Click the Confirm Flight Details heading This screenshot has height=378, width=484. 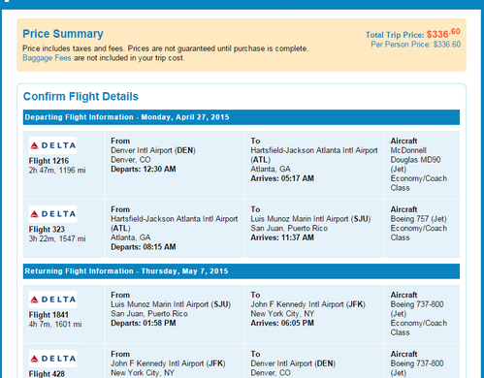coord(81,96)
